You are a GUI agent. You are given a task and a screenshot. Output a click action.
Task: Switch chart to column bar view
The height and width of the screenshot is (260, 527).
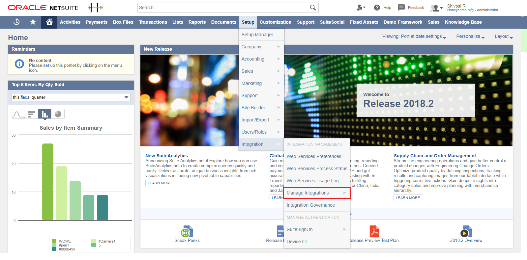point(45,114)
